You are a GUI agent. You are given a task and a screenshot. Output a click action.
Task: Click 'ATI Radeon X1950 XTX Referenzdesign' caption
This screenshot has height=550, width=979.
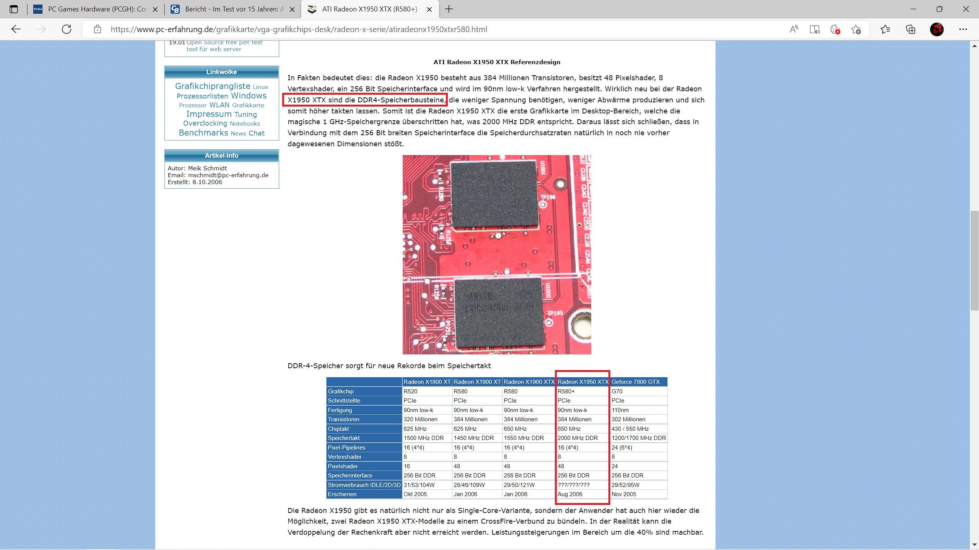click(497, 62)
